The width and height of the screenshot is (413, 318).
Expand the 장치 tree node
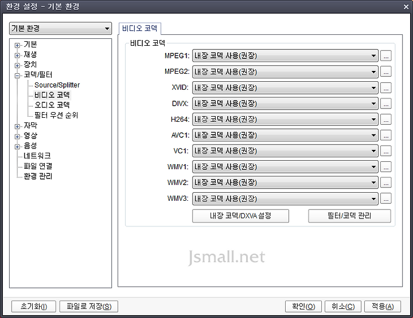pyautogui.click(x=17, y=65)
